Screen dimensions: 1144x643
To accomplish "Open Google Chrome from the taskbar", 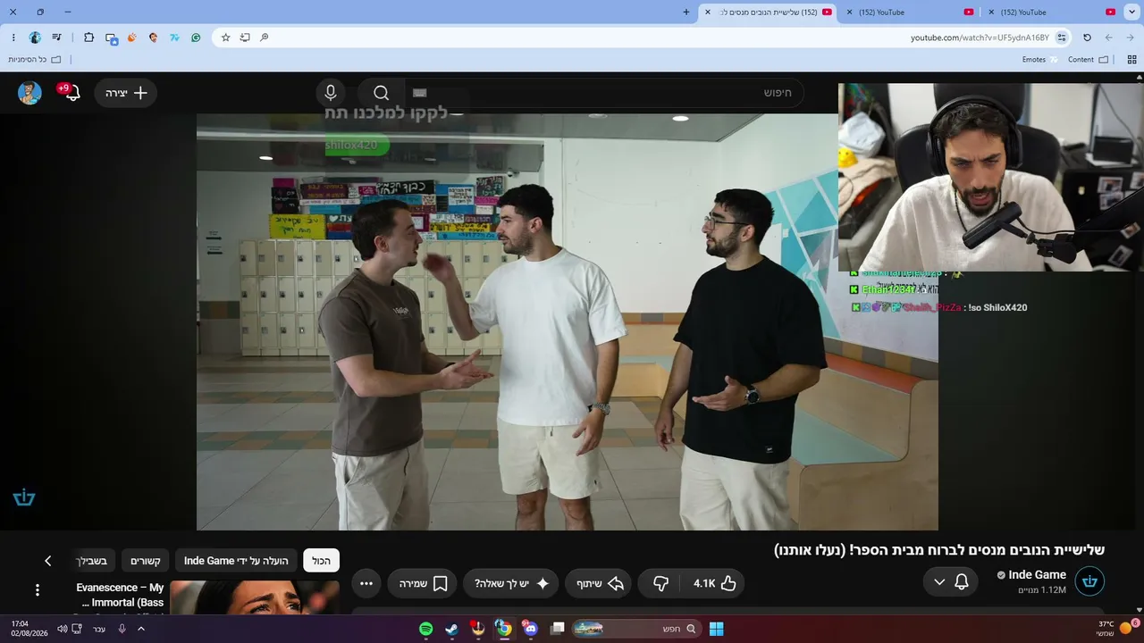I will [504, 629].
